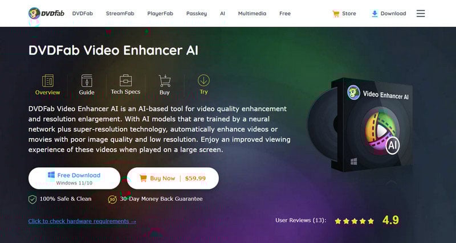
Task: Expand the StreamFab menu
Action: point(120,13)
